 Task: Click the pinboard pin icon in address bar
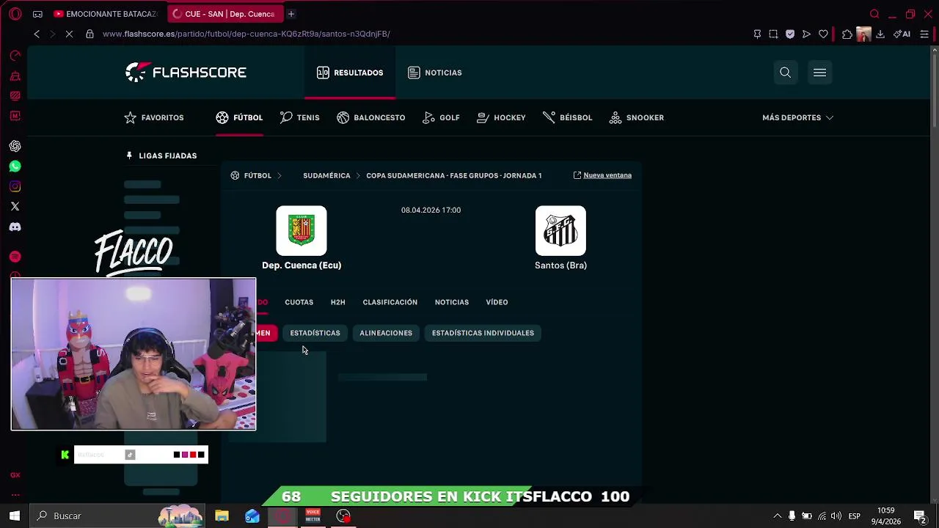click(757, 34)
